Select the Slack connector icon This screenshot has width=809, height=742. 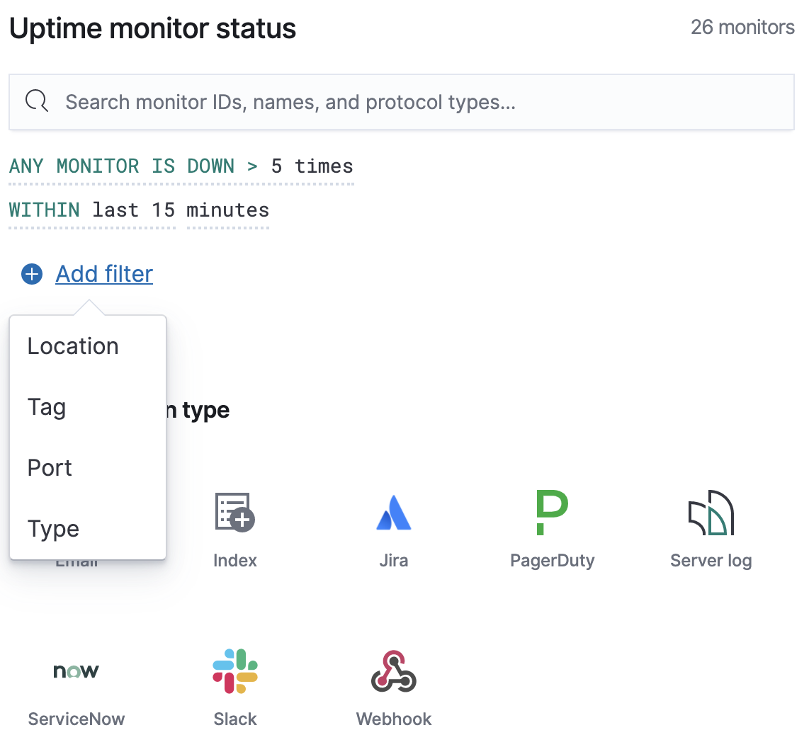(234, 670)
